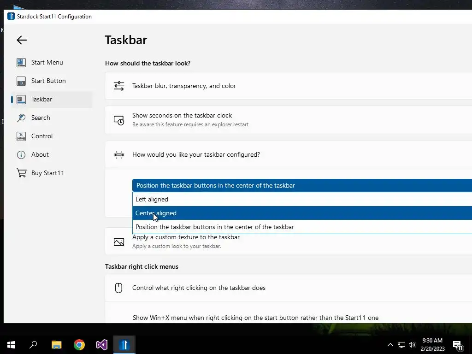Screen dimensions: 472x354
Task: Click the 'Taskbar right click menus' heading
Action: click(142, 267)
